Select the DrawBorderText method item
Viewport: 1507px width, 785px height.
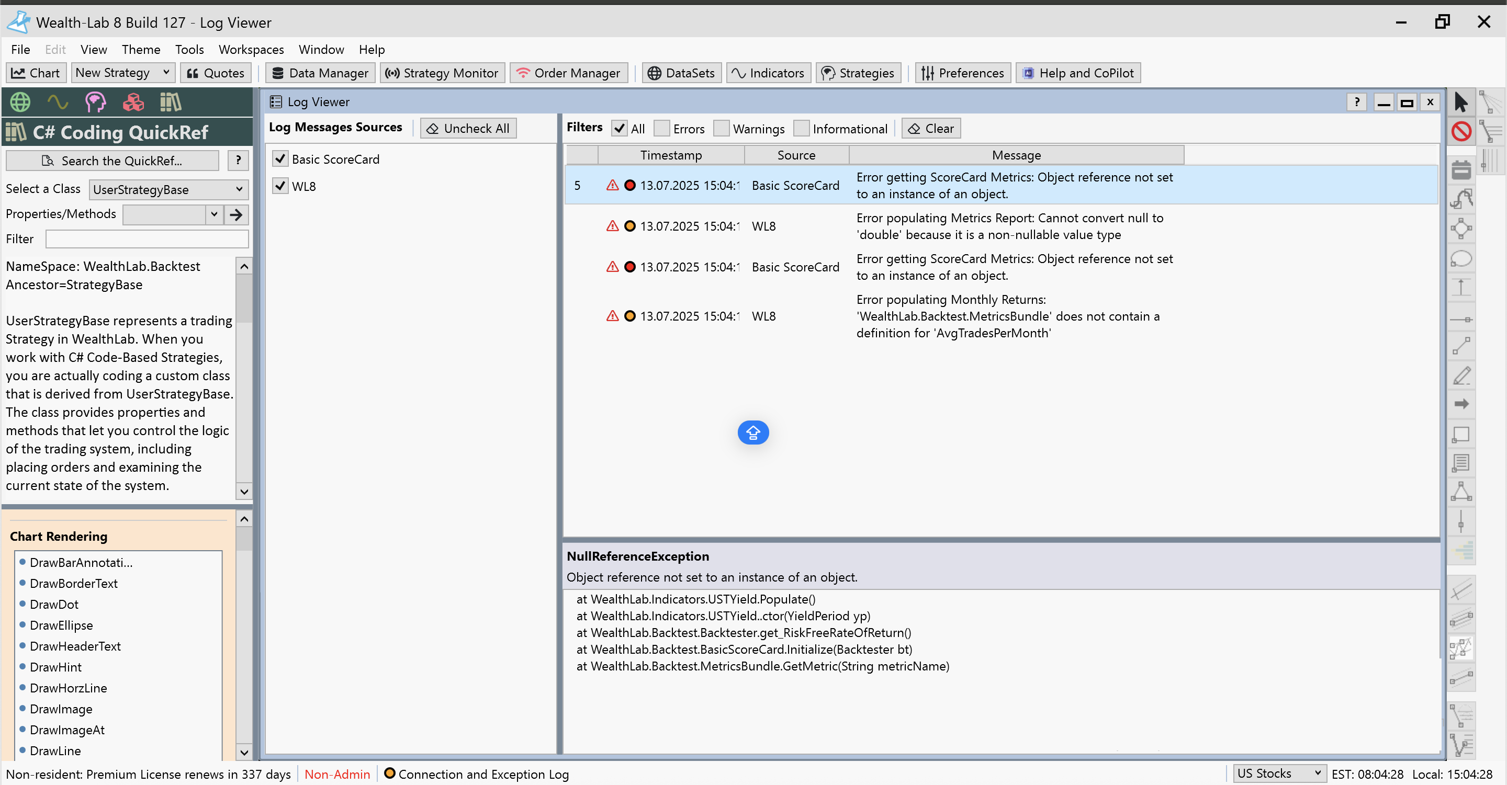click(x=73, y=583)
